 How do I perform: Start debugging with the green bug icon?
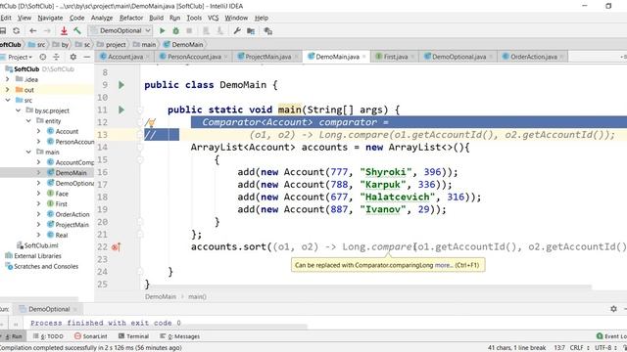click(176, 30)
